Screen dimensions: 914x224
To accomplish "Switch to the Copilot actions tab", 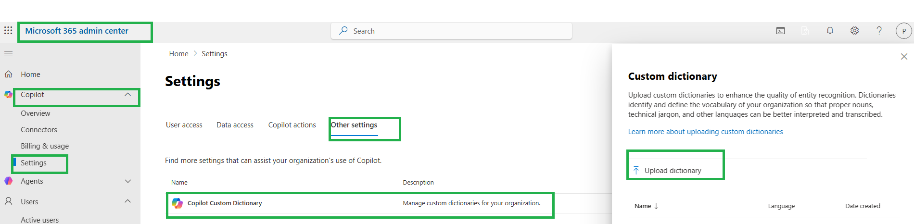I will pos(292,125).
